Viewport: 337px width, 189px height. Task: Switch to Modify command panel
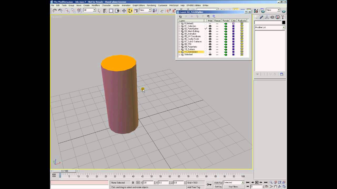point(261,17)
